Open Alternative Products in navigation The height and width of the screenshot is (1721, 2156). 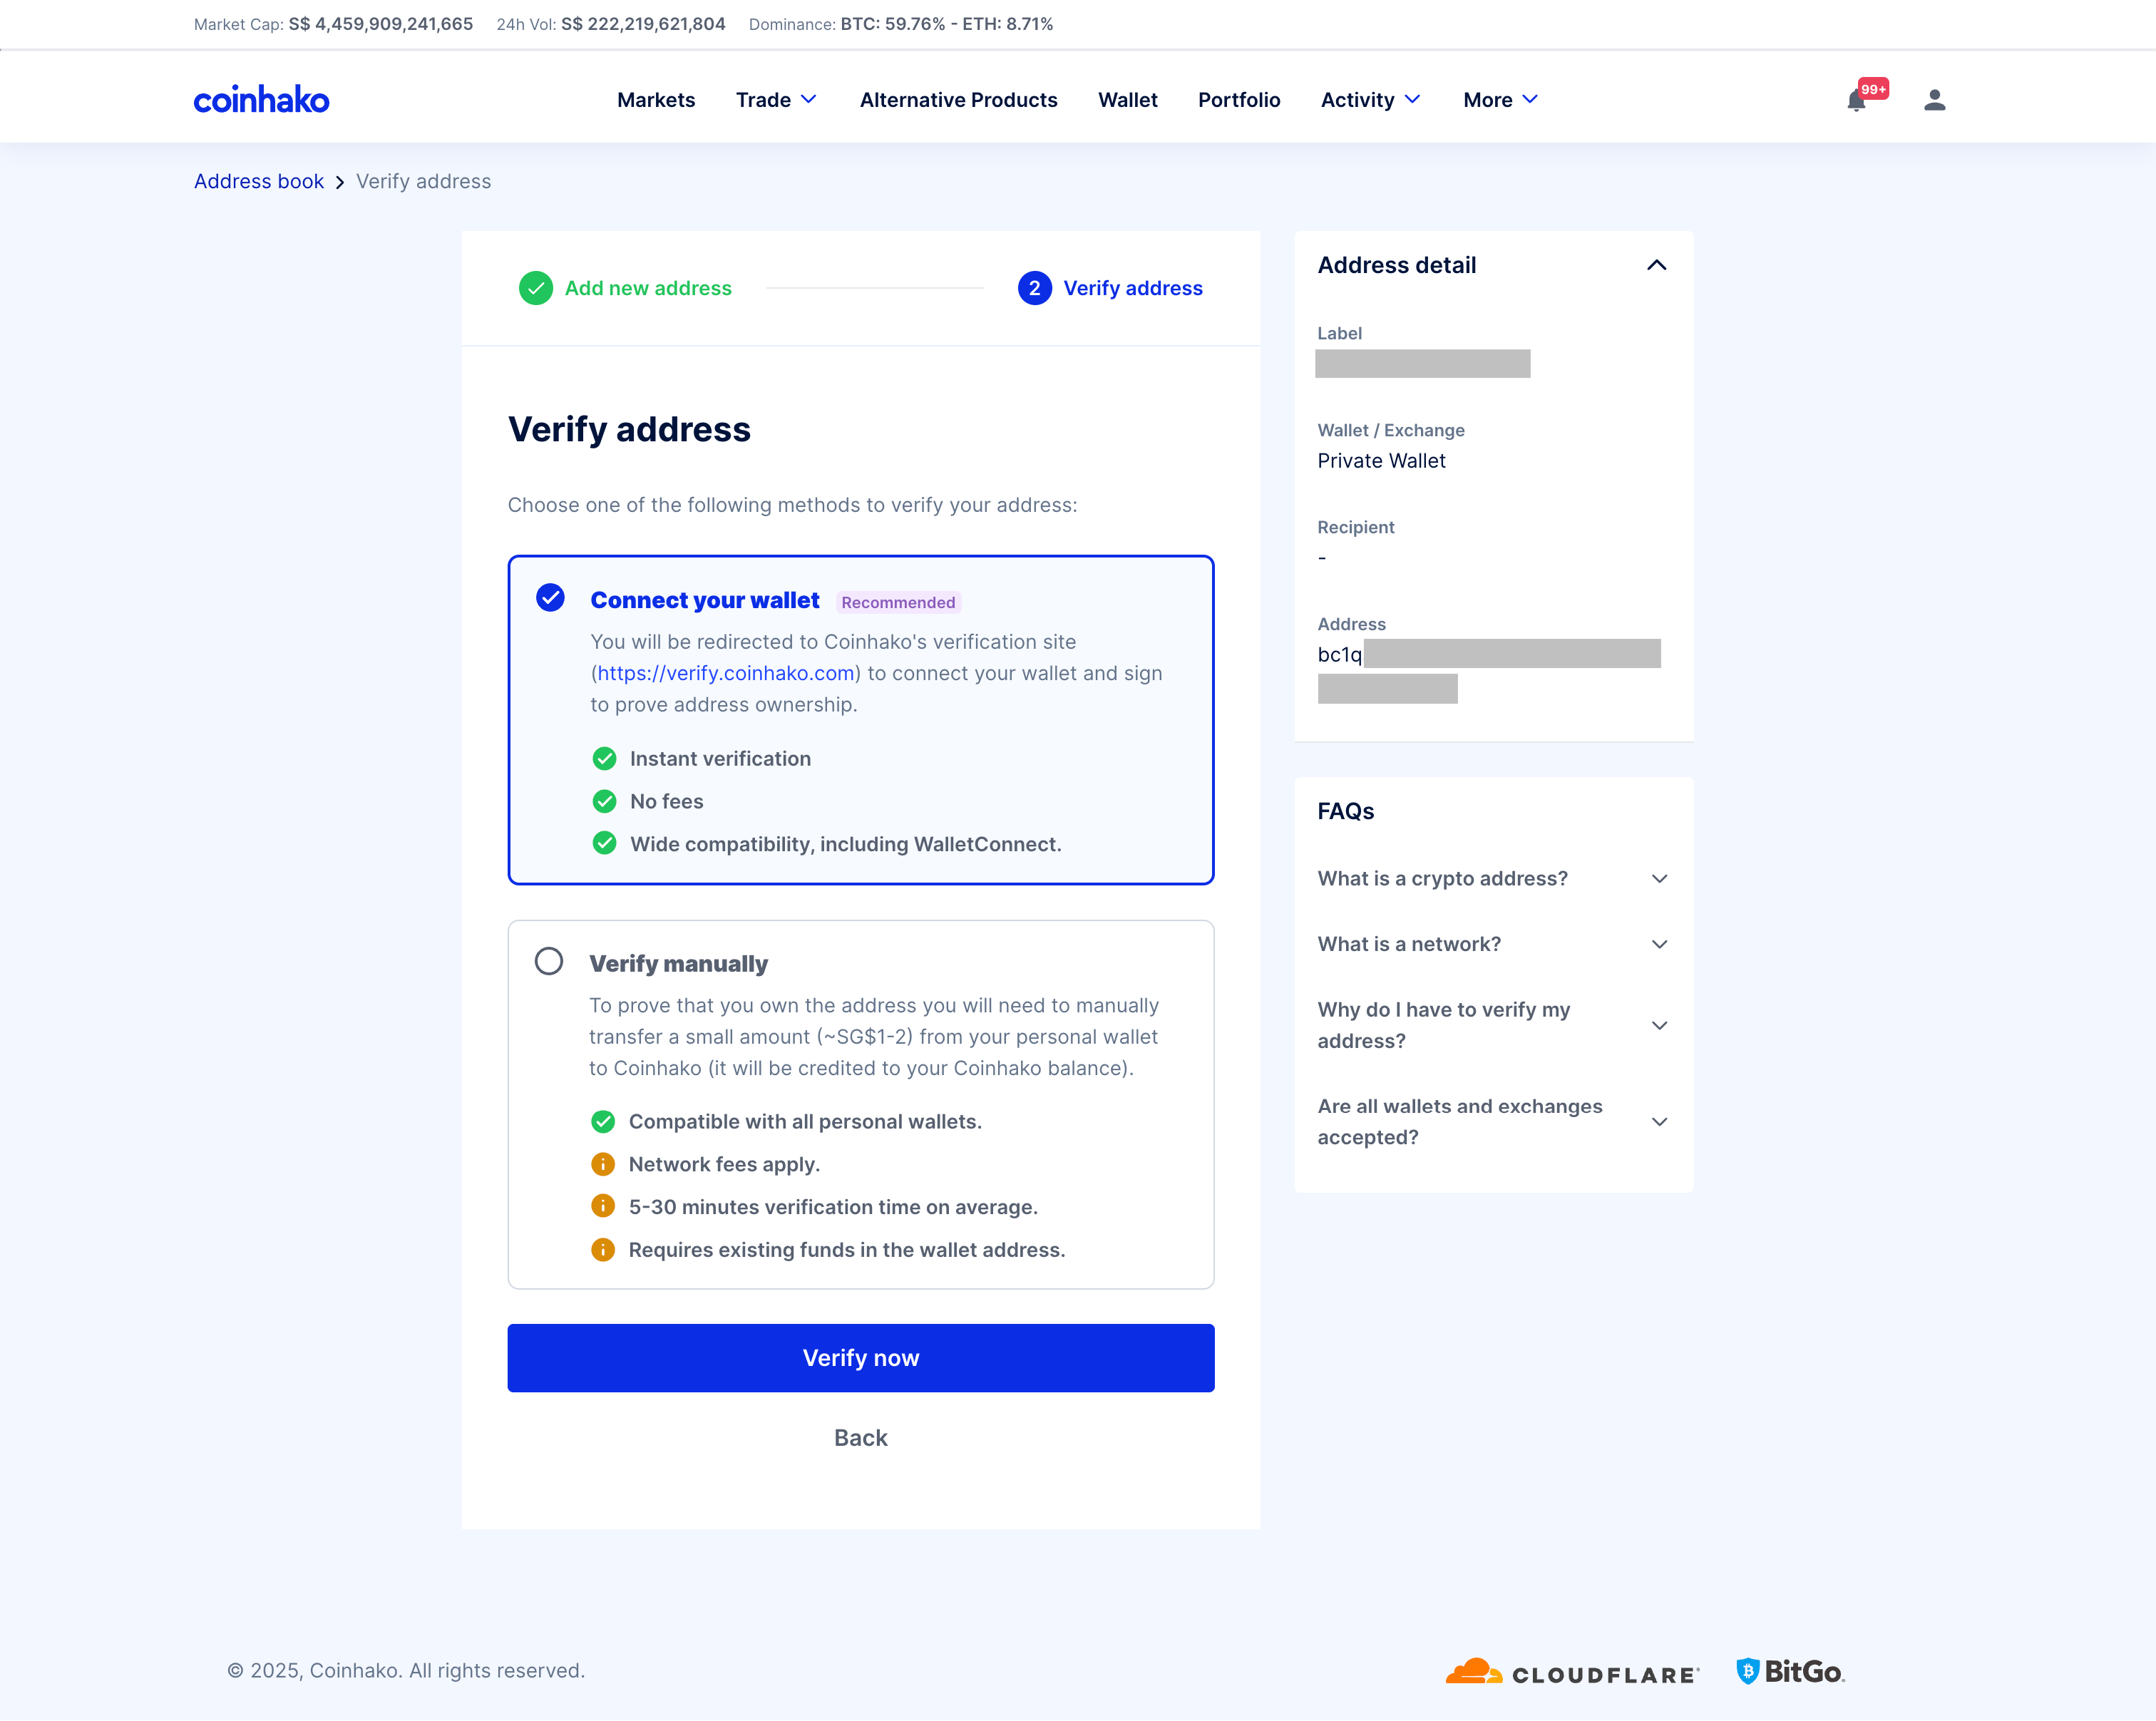pos(958,100)
